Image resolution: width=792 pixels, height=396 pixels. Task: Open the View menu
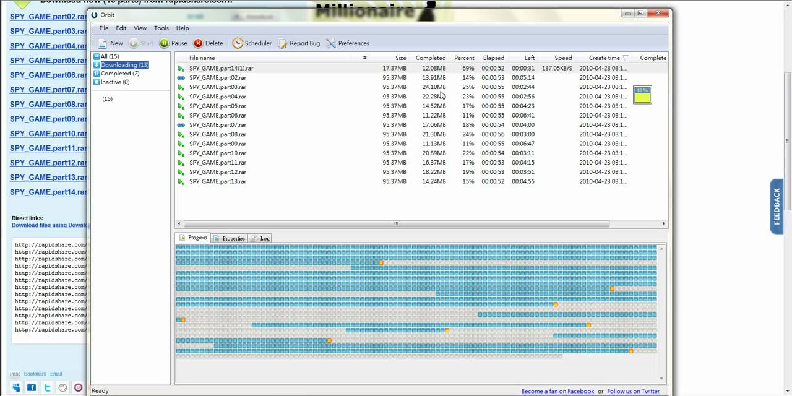coord(140,28)
